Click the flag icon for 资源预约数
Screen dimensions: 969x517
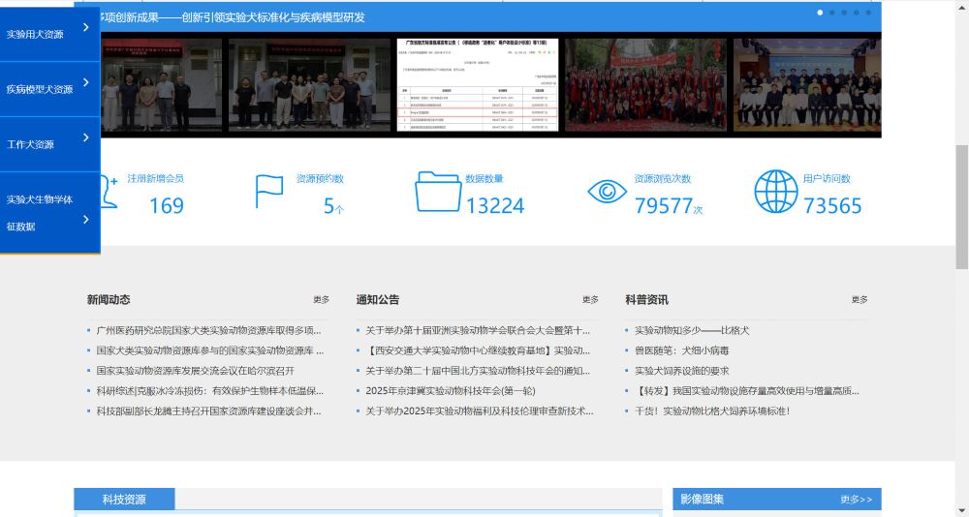(268, 192)
